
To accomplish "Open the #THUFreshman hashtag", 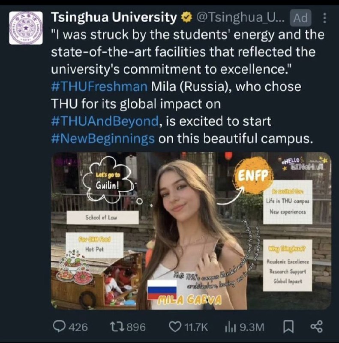I will (99, 87).
